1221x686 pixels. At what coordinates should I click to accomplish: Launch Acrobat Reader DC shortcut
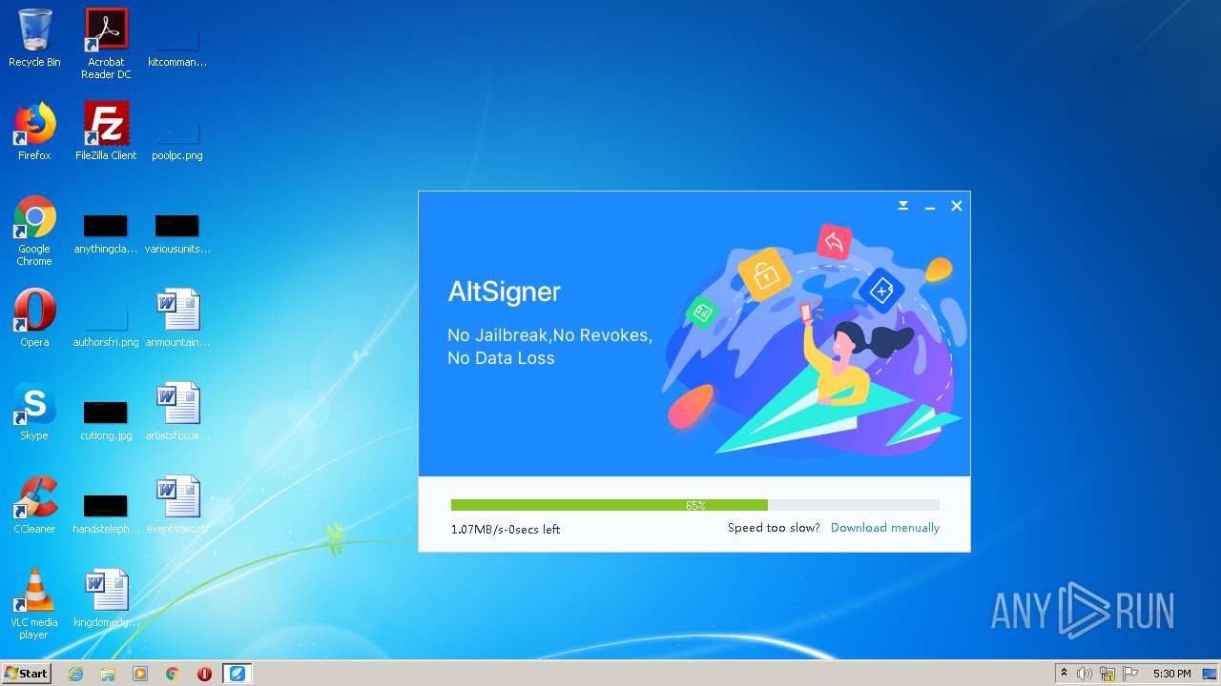click(106, 43)
